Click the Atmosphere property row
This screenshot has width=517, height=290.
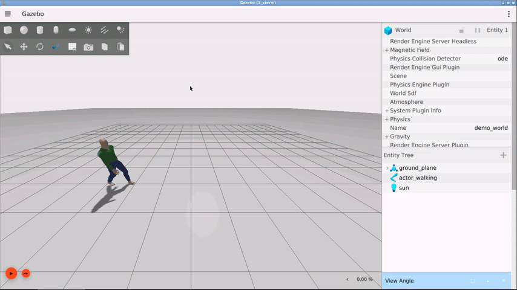coord(447,102)
